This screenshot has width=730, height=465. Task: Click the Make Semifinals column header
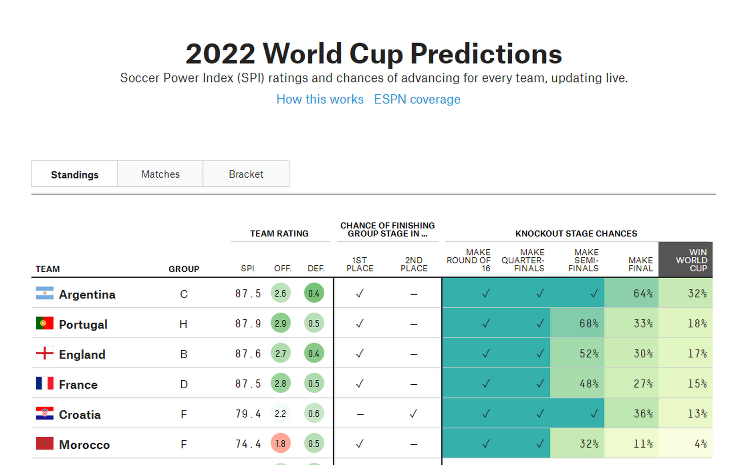pyautogui.click(x=583, y=260)
